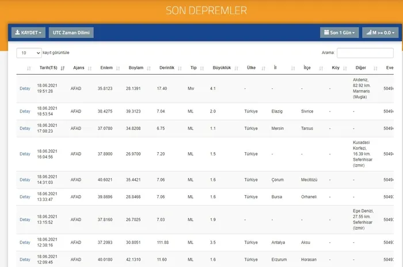Image resolution: width=403 pixels, height=267 pixels.
Task: Select depth value 17.40
Action: [x=162, y=88]
